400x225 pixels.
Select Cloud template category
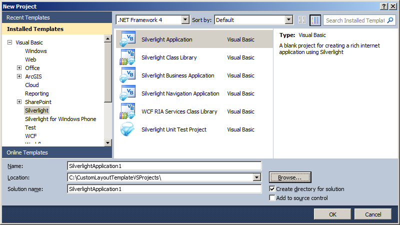pos(32,85)
